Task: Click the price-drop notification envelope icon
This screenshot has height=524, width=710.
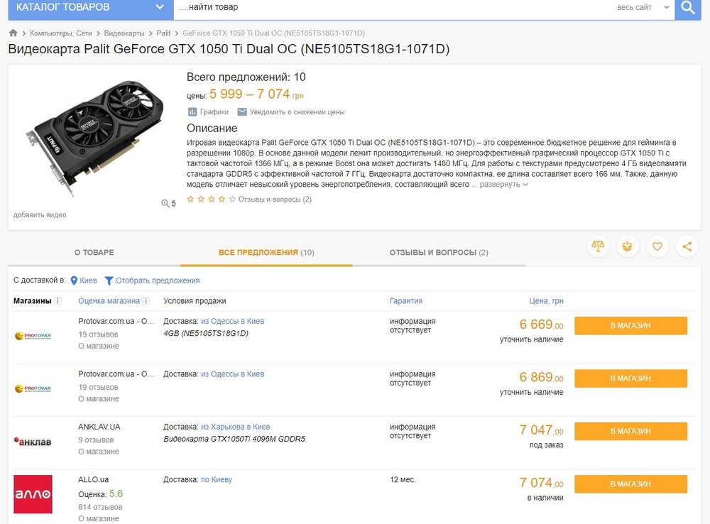Action: (242, 112)
